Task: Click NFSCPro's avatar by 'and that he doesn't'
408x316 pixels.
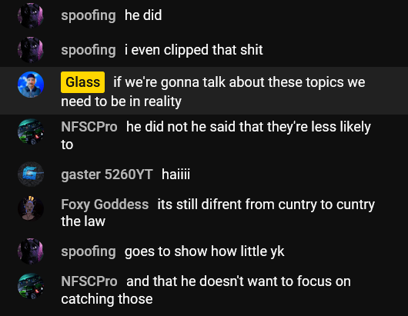Action: click(31, 286)
